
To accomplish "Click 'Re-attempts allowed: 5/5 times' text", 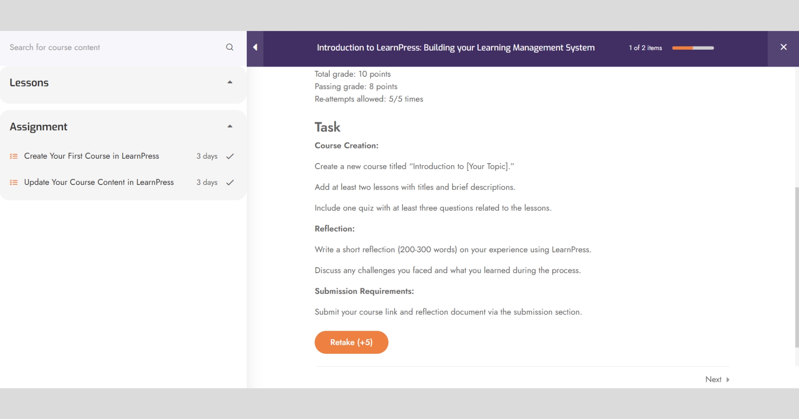I will 369,99.
